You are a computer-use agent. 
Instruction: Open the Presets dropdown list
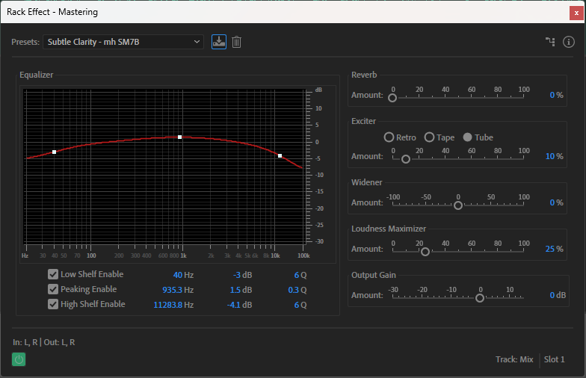pyautogui.click(x=123, y=42)
